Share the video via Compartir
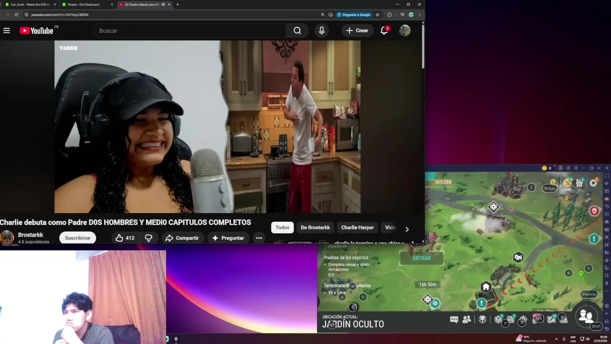The width and height of the screenshot is (611, 344). [x=182, y=238]
